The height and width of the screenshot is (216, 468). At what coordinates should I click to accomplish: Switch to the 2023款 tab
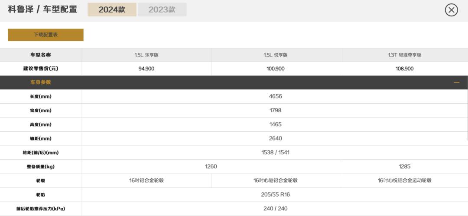(x=162, y=10)
